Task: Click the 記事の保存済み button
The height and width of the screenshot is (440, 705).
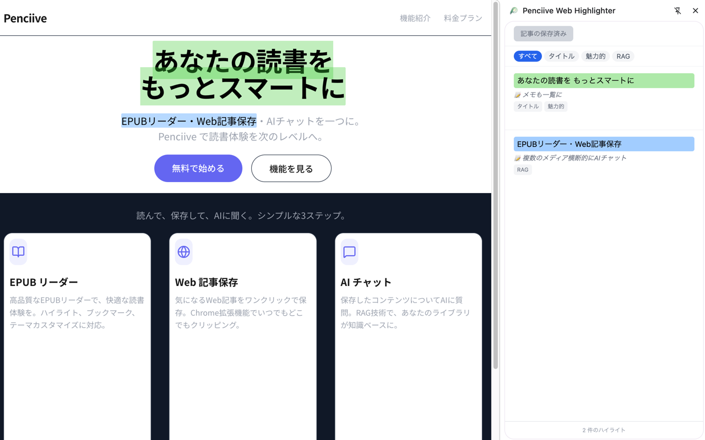Action: (x=544, y=34)
